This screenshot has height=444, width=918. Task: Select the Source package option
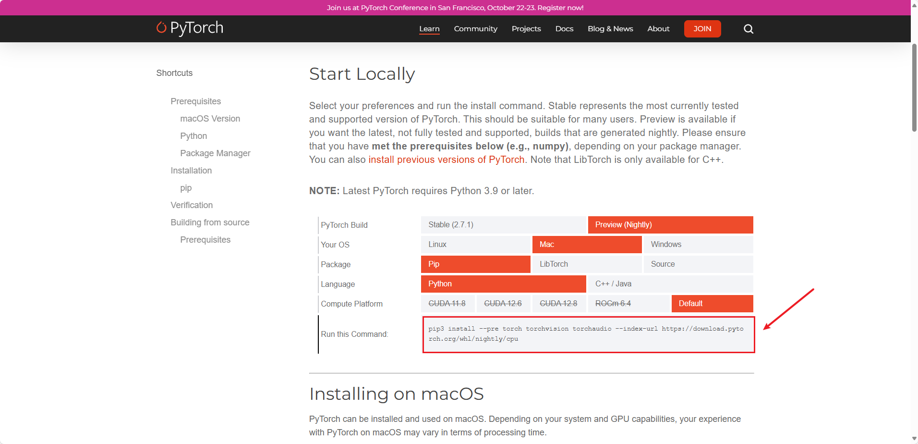[698, 264]
